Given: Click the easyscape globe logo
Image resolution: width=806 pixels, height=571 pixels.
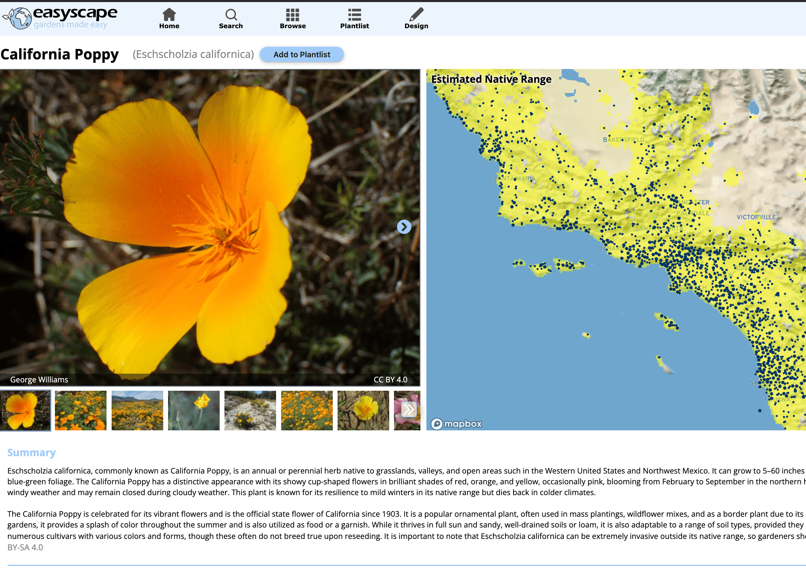Looking at the screenshot, I should pyautogui.click(x=20, y=18).
